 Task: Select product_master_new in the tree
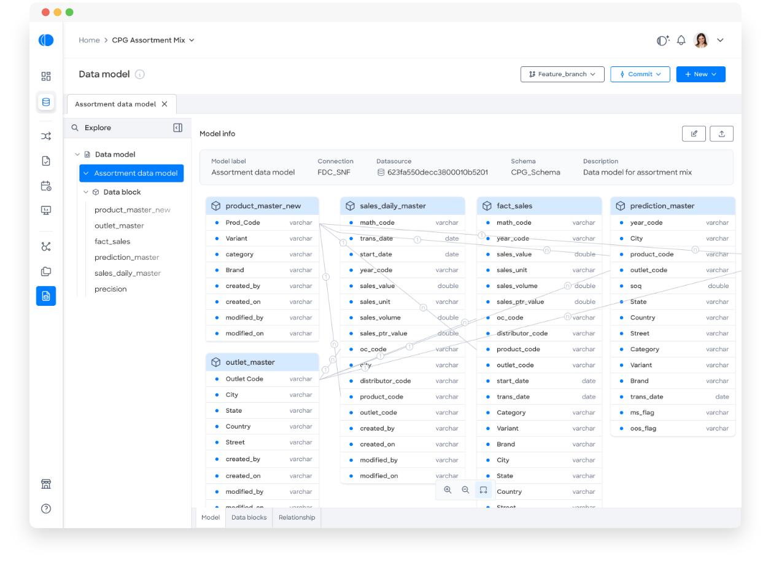133,210
